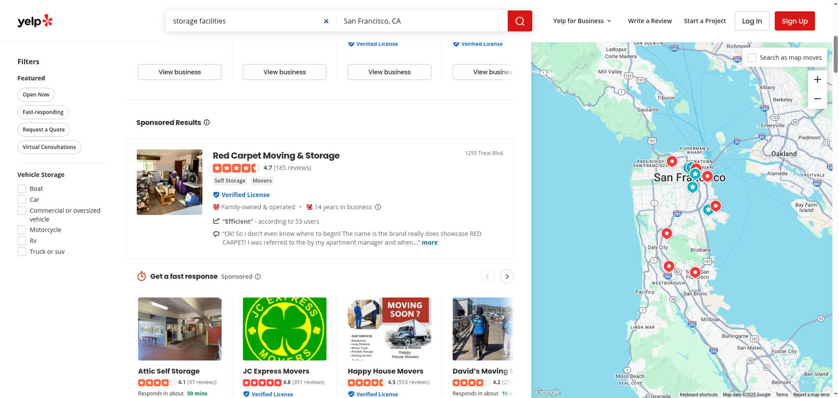Image resolution: width=839 pixels, height=398 pixels.
Task: Click JC Express Movers Verified License badge
Action: 268,394
